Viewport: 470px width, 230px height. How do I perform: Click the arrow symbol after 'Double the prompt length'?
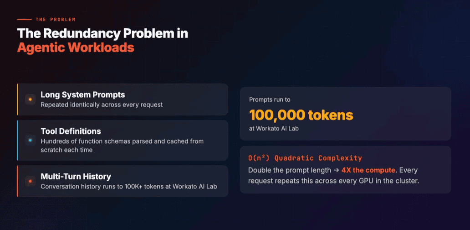336,170
